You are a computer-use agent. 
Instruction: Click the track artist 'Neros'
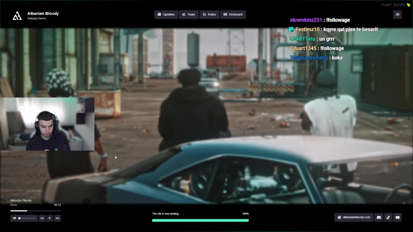(x=14, y=205)
